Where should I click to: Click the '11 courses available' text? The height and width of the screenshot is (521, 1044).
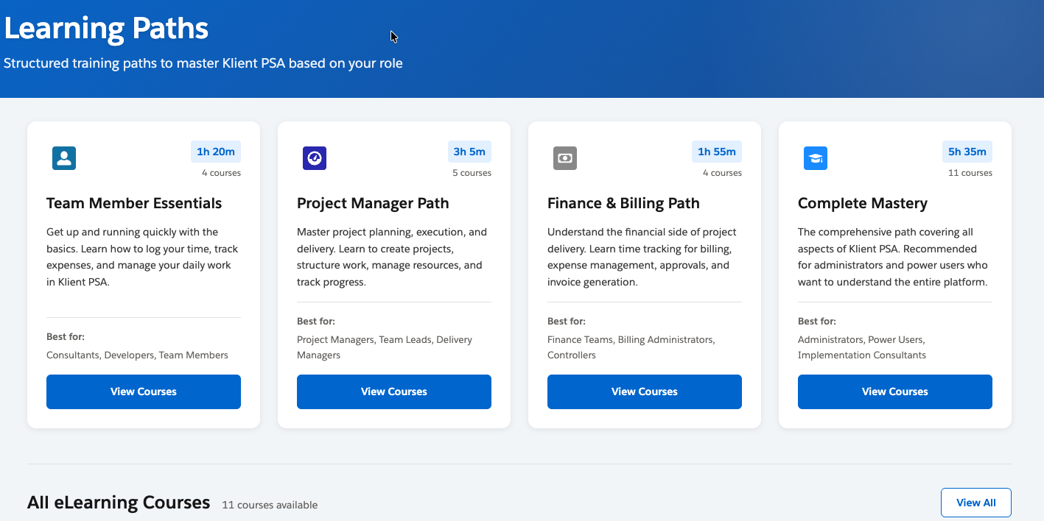(x=270, y=505)
